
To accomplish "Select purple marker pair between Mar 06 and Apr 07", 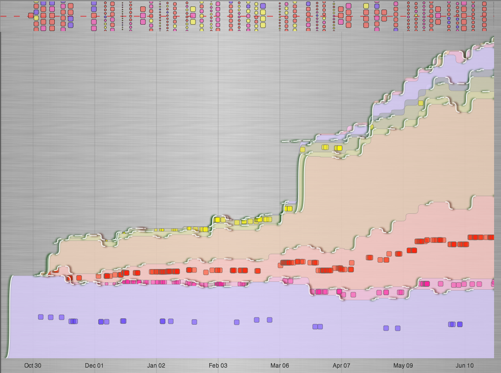I will click(x=318, y=326).
